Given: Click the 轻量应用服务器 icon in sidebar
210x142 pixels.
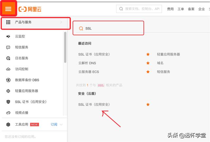Looking at the screenshot, I should click(8, 91).
